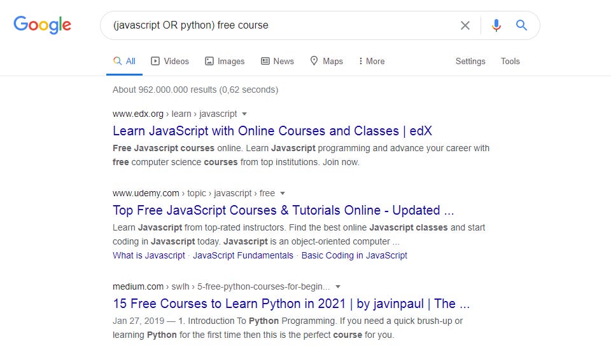
Task: Open the Tools option
Action: pos(510,61)
